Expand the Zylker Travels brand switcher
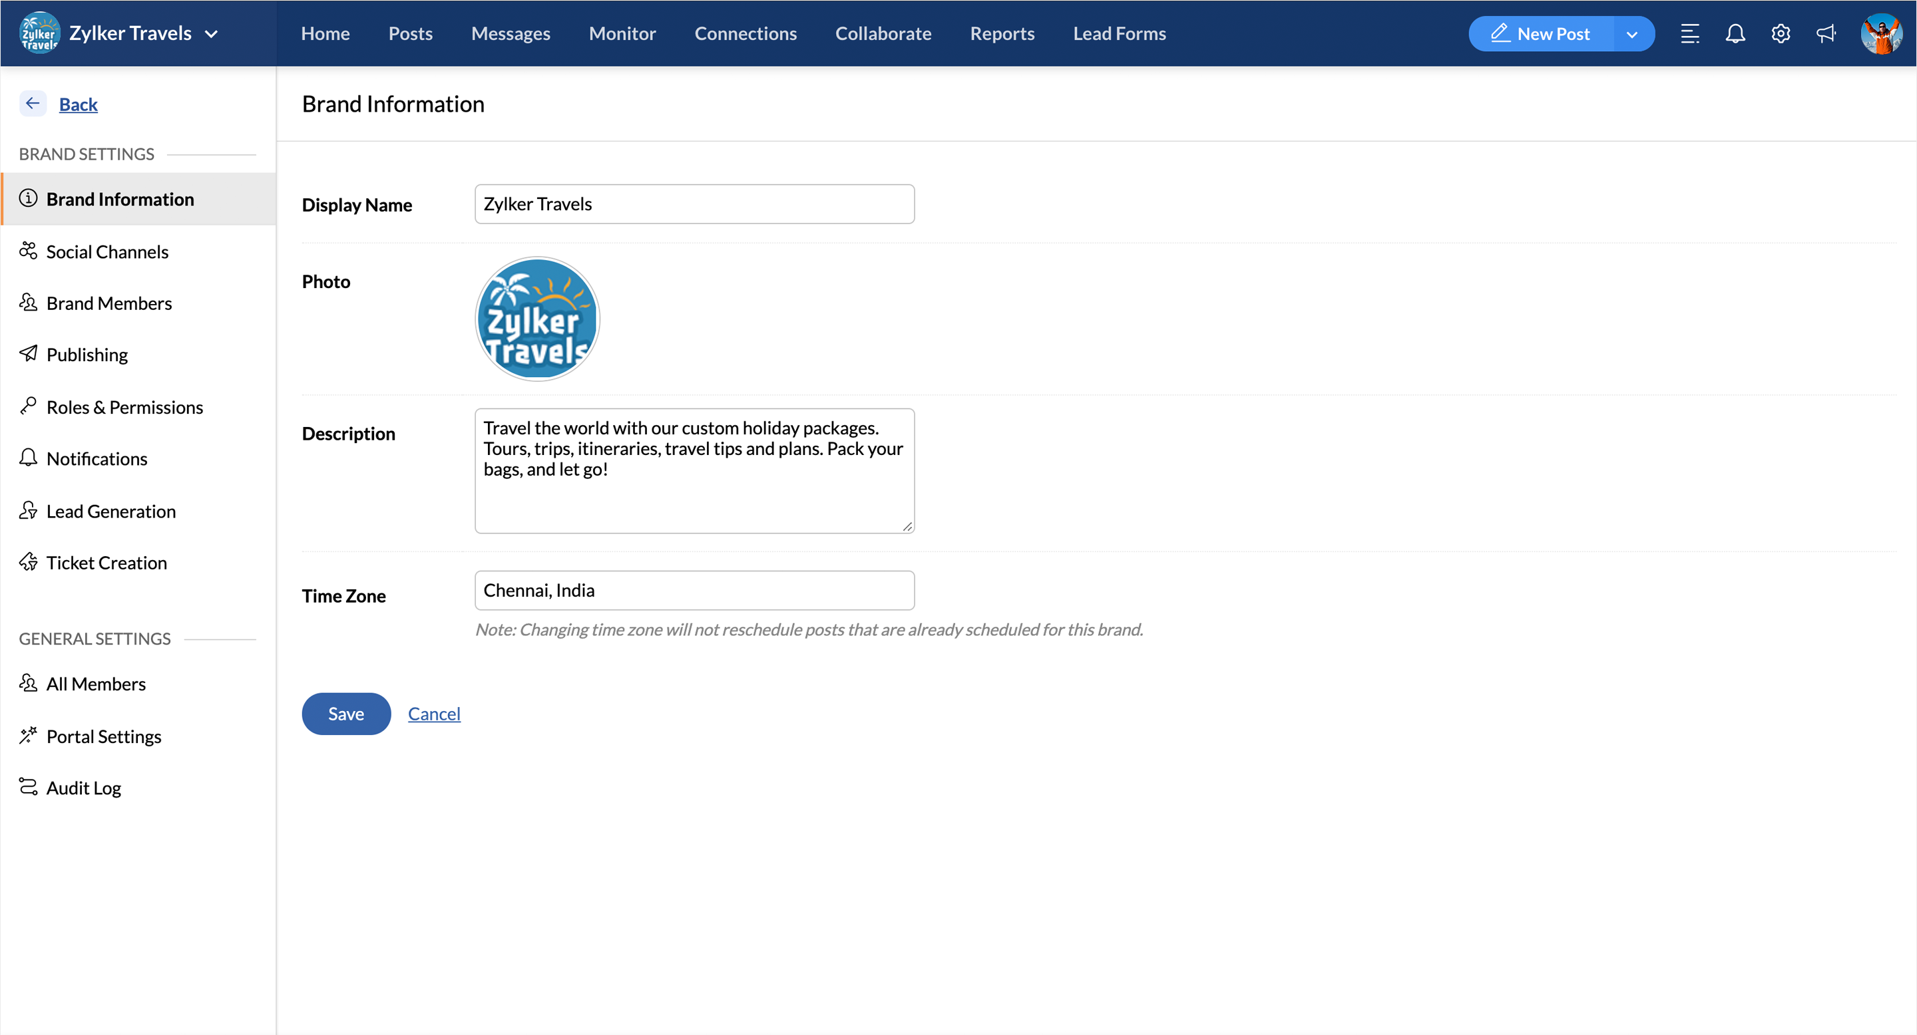The height and width of the screenshot is (1035, 1917). tap(212, 33)
